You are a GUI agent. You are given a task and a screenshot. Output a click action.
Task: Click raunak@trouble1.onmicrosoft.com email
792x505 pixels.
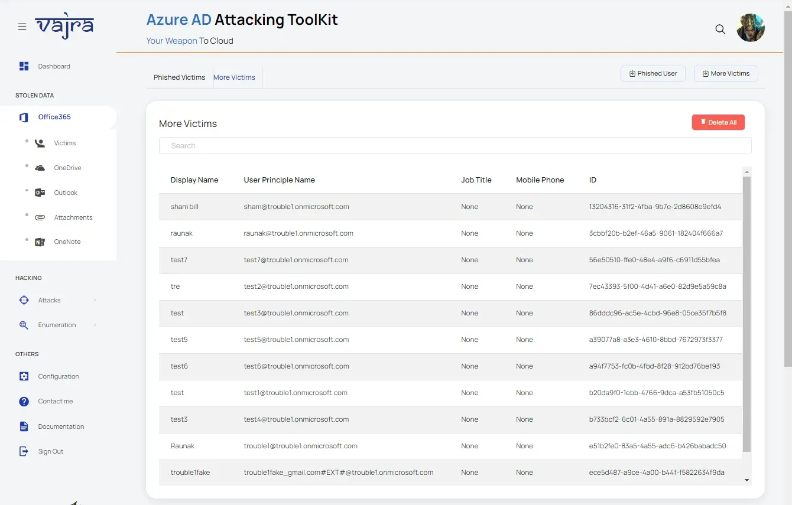298,233
